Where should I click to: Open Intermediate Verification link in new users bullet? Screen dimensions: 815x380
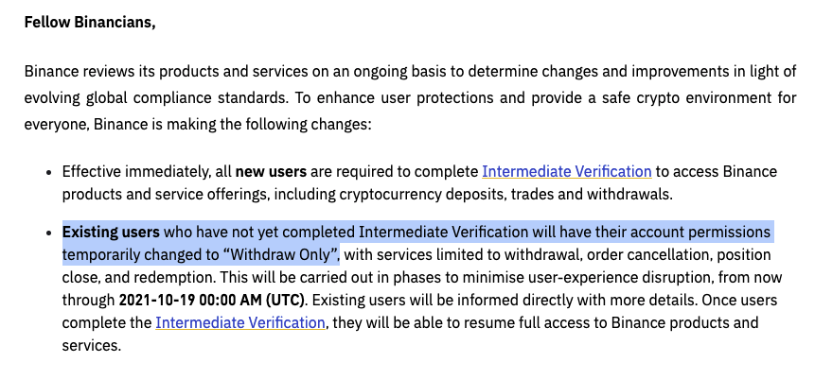[x=567, y=172]
